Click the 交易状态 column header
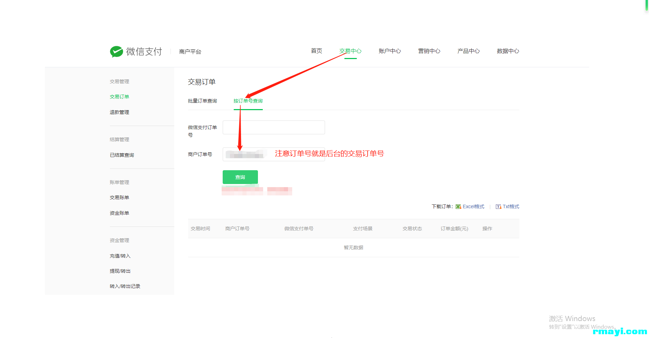 (x=412, y=229)
